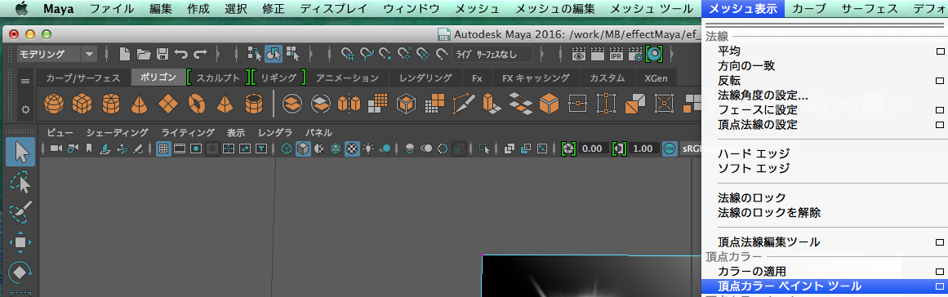Edit the gamma value field 1.00
948x297 pixels.
(643, 148)
